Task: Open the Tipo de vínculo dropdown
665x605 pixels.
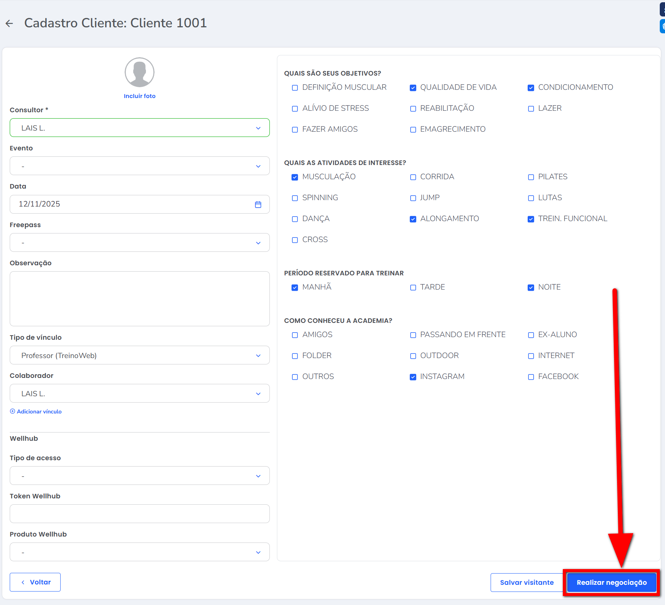Action: tap(139, 355)
